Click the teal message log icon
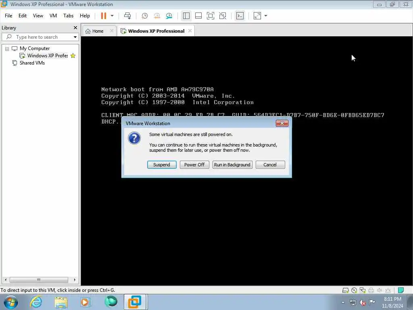Viewport: 413px width, 310px height. (401, 290)
